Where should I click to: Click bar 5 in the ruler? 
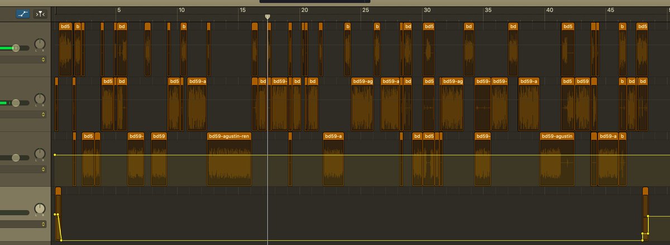click(118, 10)
